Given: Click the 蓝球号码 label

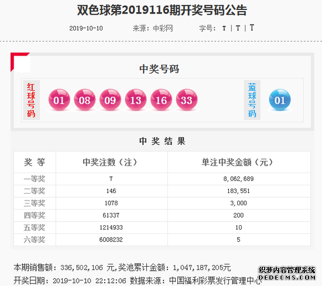Looking at the screenshot, I should coord(252,100).
